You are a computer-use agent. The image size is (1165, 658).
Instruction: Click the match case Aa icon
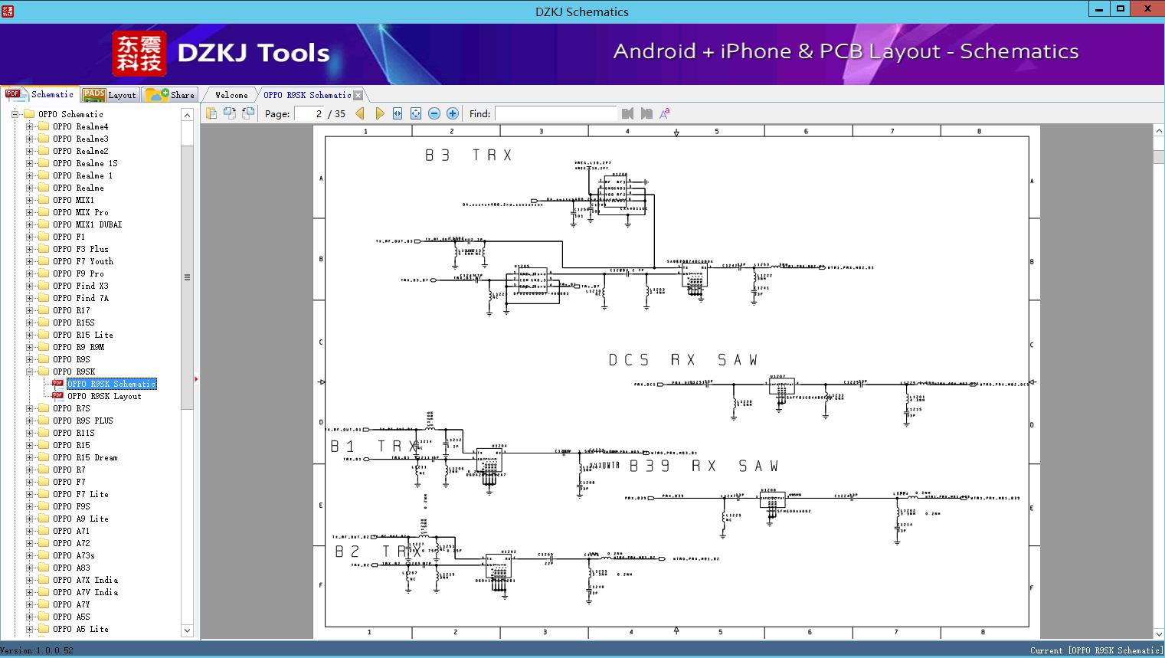pyautogui.click(x=665, y=113)
